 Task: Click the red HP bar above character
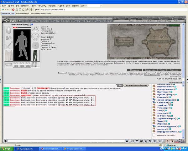coord(22,27)
